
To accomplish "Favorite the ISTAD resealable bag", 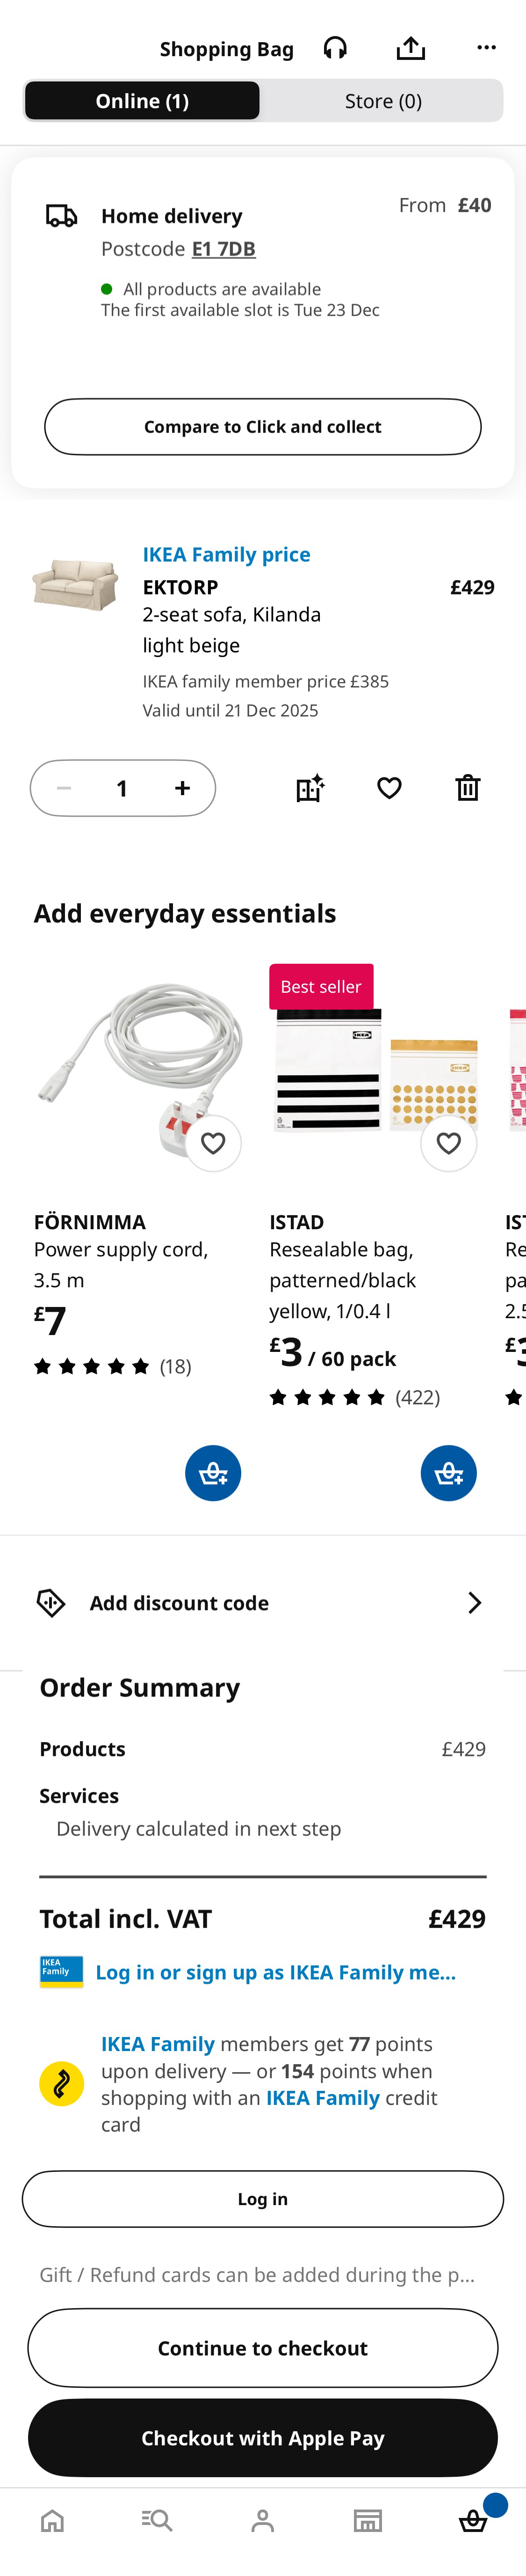I will click(x=448, y=1143).
